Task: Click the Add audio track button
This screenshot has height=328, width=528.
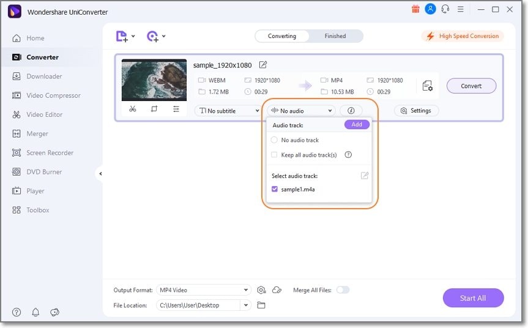Action: tap(357, 125)
